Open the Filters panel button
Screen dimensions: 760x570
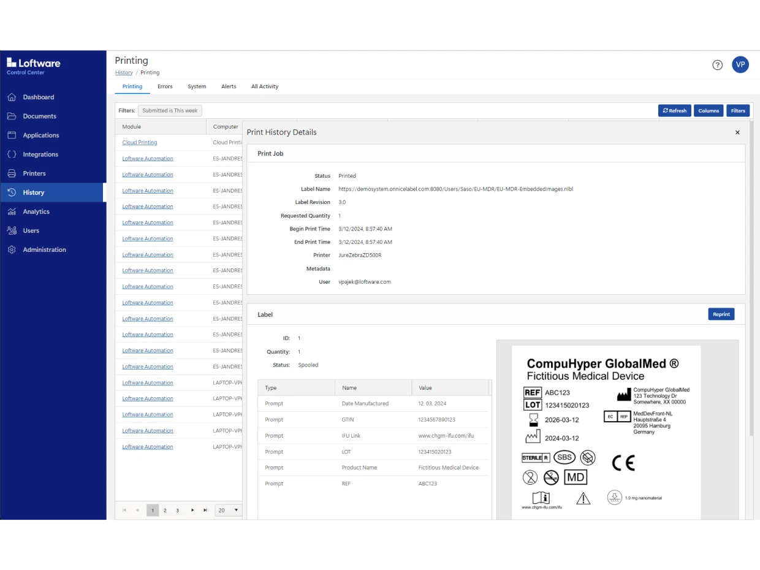click(738, 110)
